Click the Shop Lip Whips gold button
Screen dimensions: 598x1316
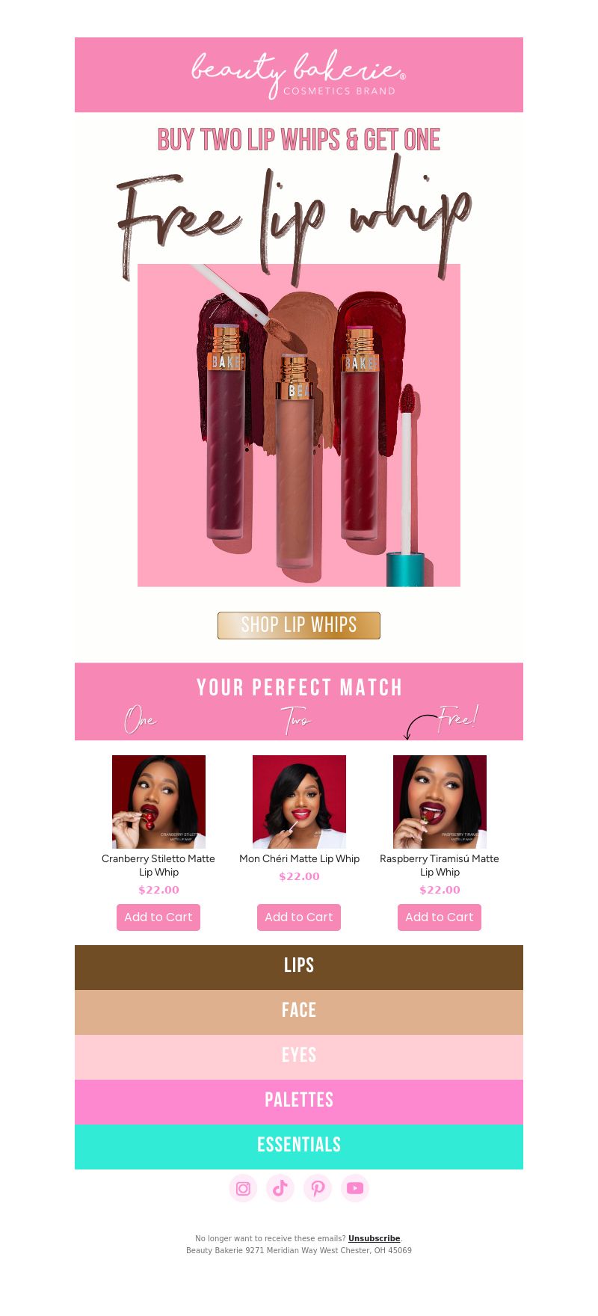[299, 625]
